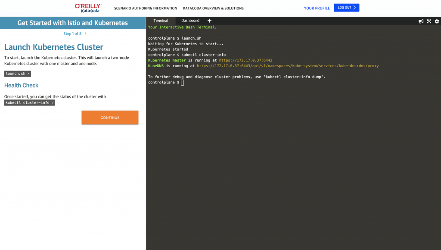The width and height of the screenshot is (441, 250).
Task: Open terminal settings gear icon
Action: tap(437, 22)
